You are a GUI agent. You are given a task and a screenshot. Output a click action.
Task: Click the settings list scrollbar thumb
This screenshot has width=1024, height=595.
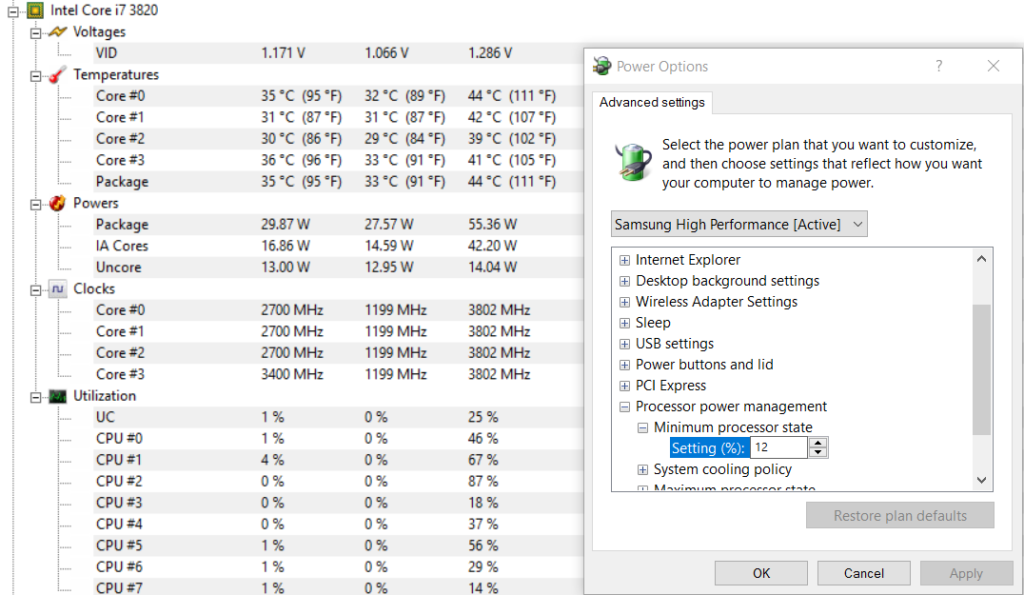981,369
